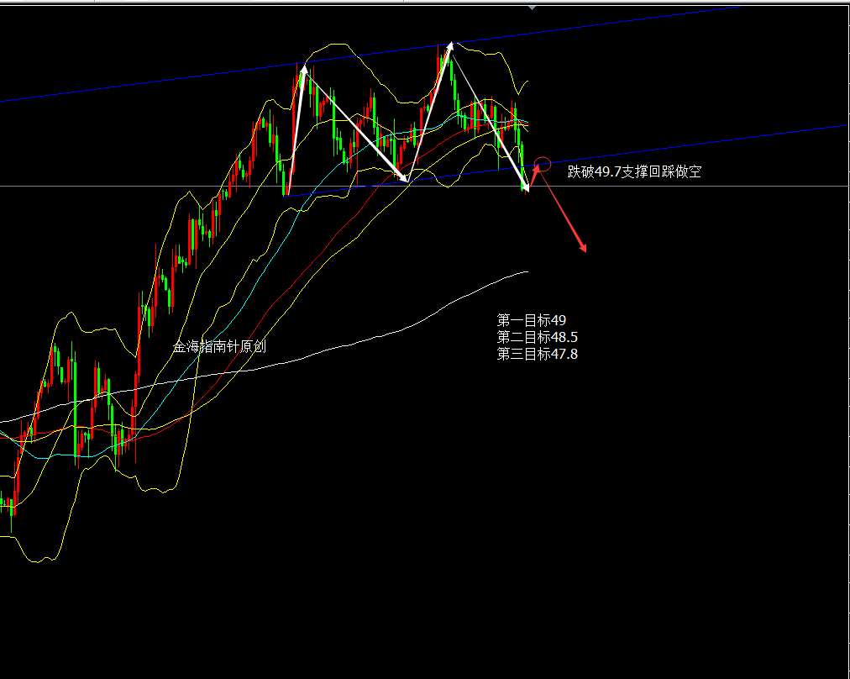Click the white arrowhead at the latest low
This screenshot has width=850, height=679.
coord(526,188)
